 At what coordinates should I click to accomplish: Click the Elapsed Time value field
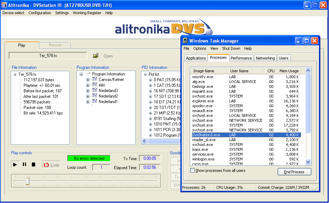point(150,167)
